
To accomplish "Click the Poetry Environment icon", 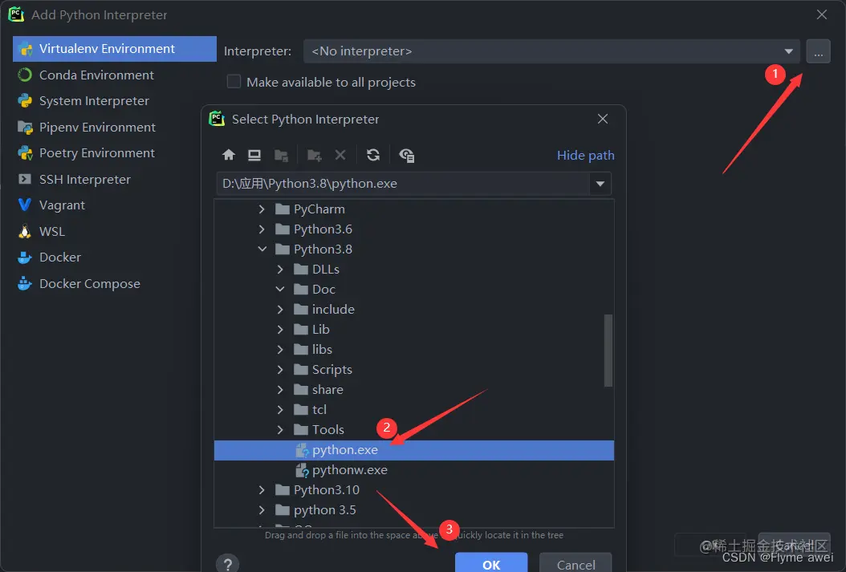I will point(25,153).
